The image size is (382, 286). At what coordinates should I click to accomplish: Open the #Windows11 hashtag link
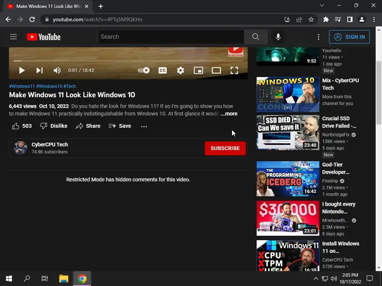[x=22, y=86]
